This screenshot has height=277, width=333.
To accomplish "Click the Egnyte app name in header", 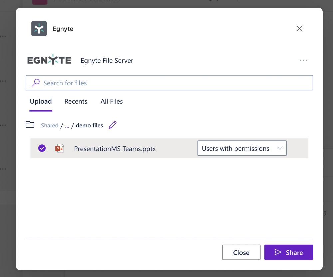I will pyautogui.click(x=63, y=29).
